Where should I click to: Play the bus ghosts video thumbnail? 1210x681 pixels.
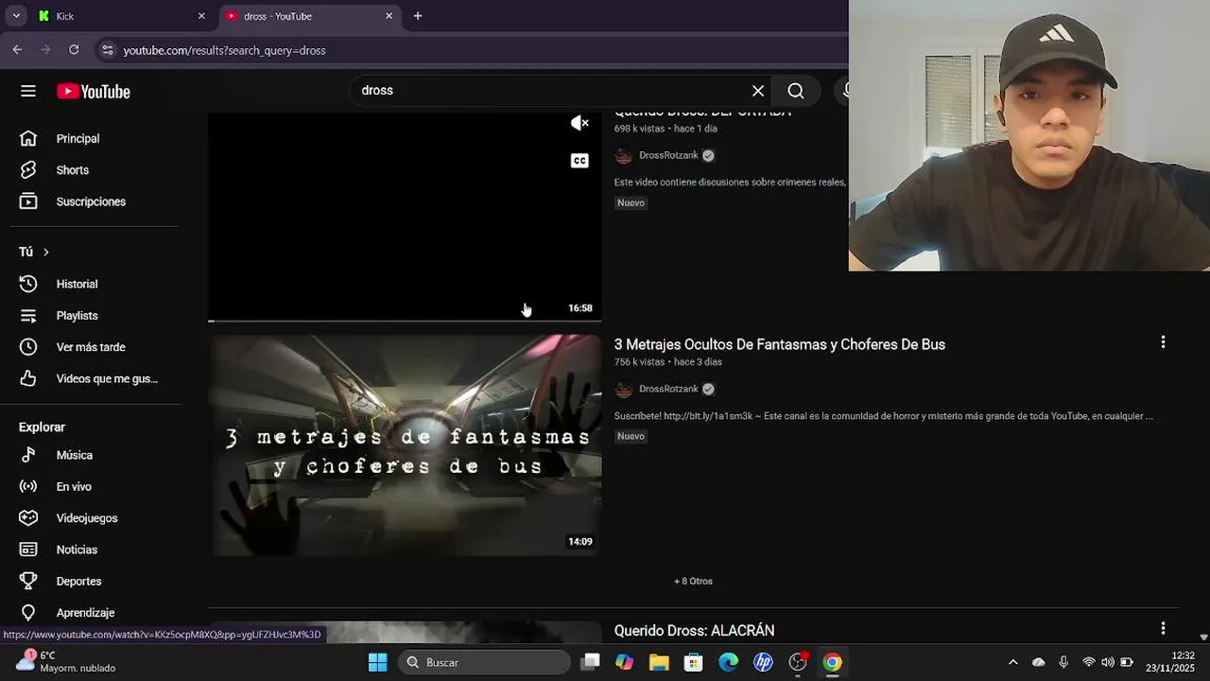click(x=405, y=445)
